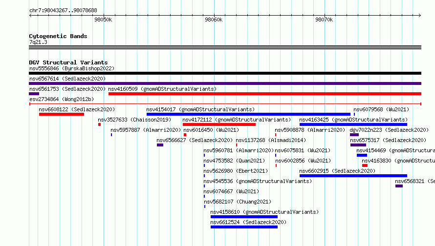Click the red nsv4163830 variant marker
Viewport: 435px width, 246px height.
(365, 165)
